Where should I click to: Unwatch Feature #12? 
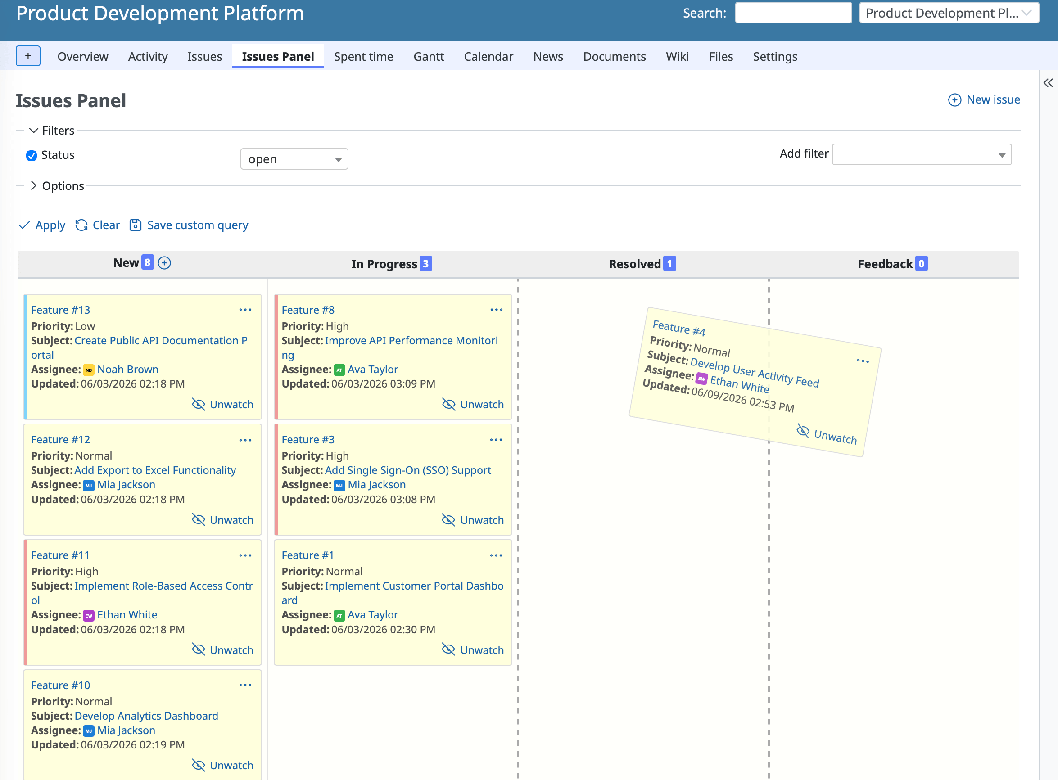pos(222,520)
